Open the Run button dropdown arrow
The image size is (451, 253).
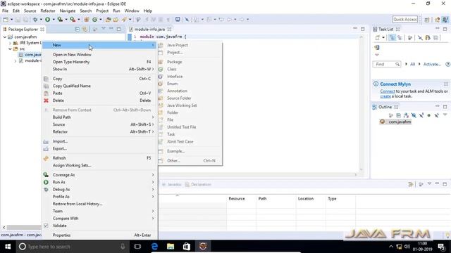(x=54, y=20)
